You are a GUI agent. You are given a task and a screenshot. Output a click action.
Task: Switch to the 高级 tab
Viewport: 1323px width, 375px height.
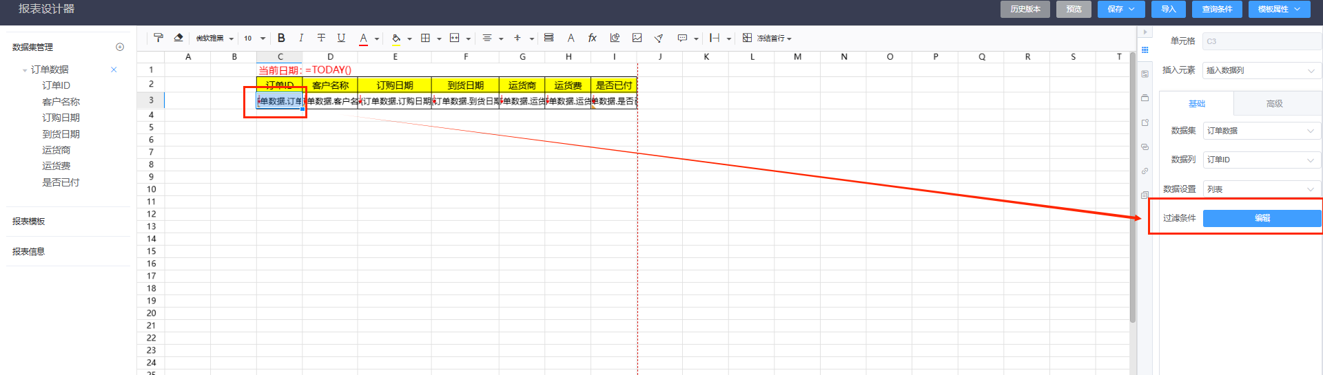click(1274, 104)
